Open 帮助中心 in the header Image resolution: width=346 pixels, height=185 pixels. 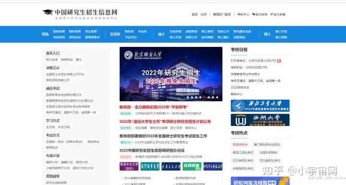tap(243, 14)
